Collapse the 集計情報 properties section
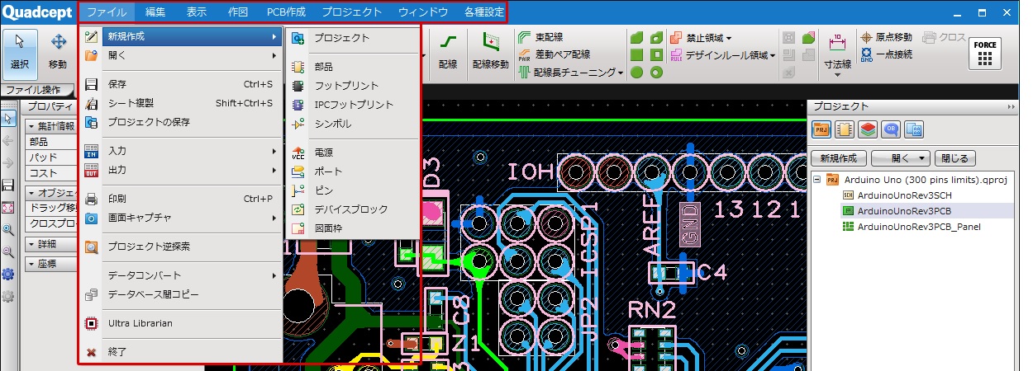1033x371 pixels. pyautogui.click(x=31, y=126)
